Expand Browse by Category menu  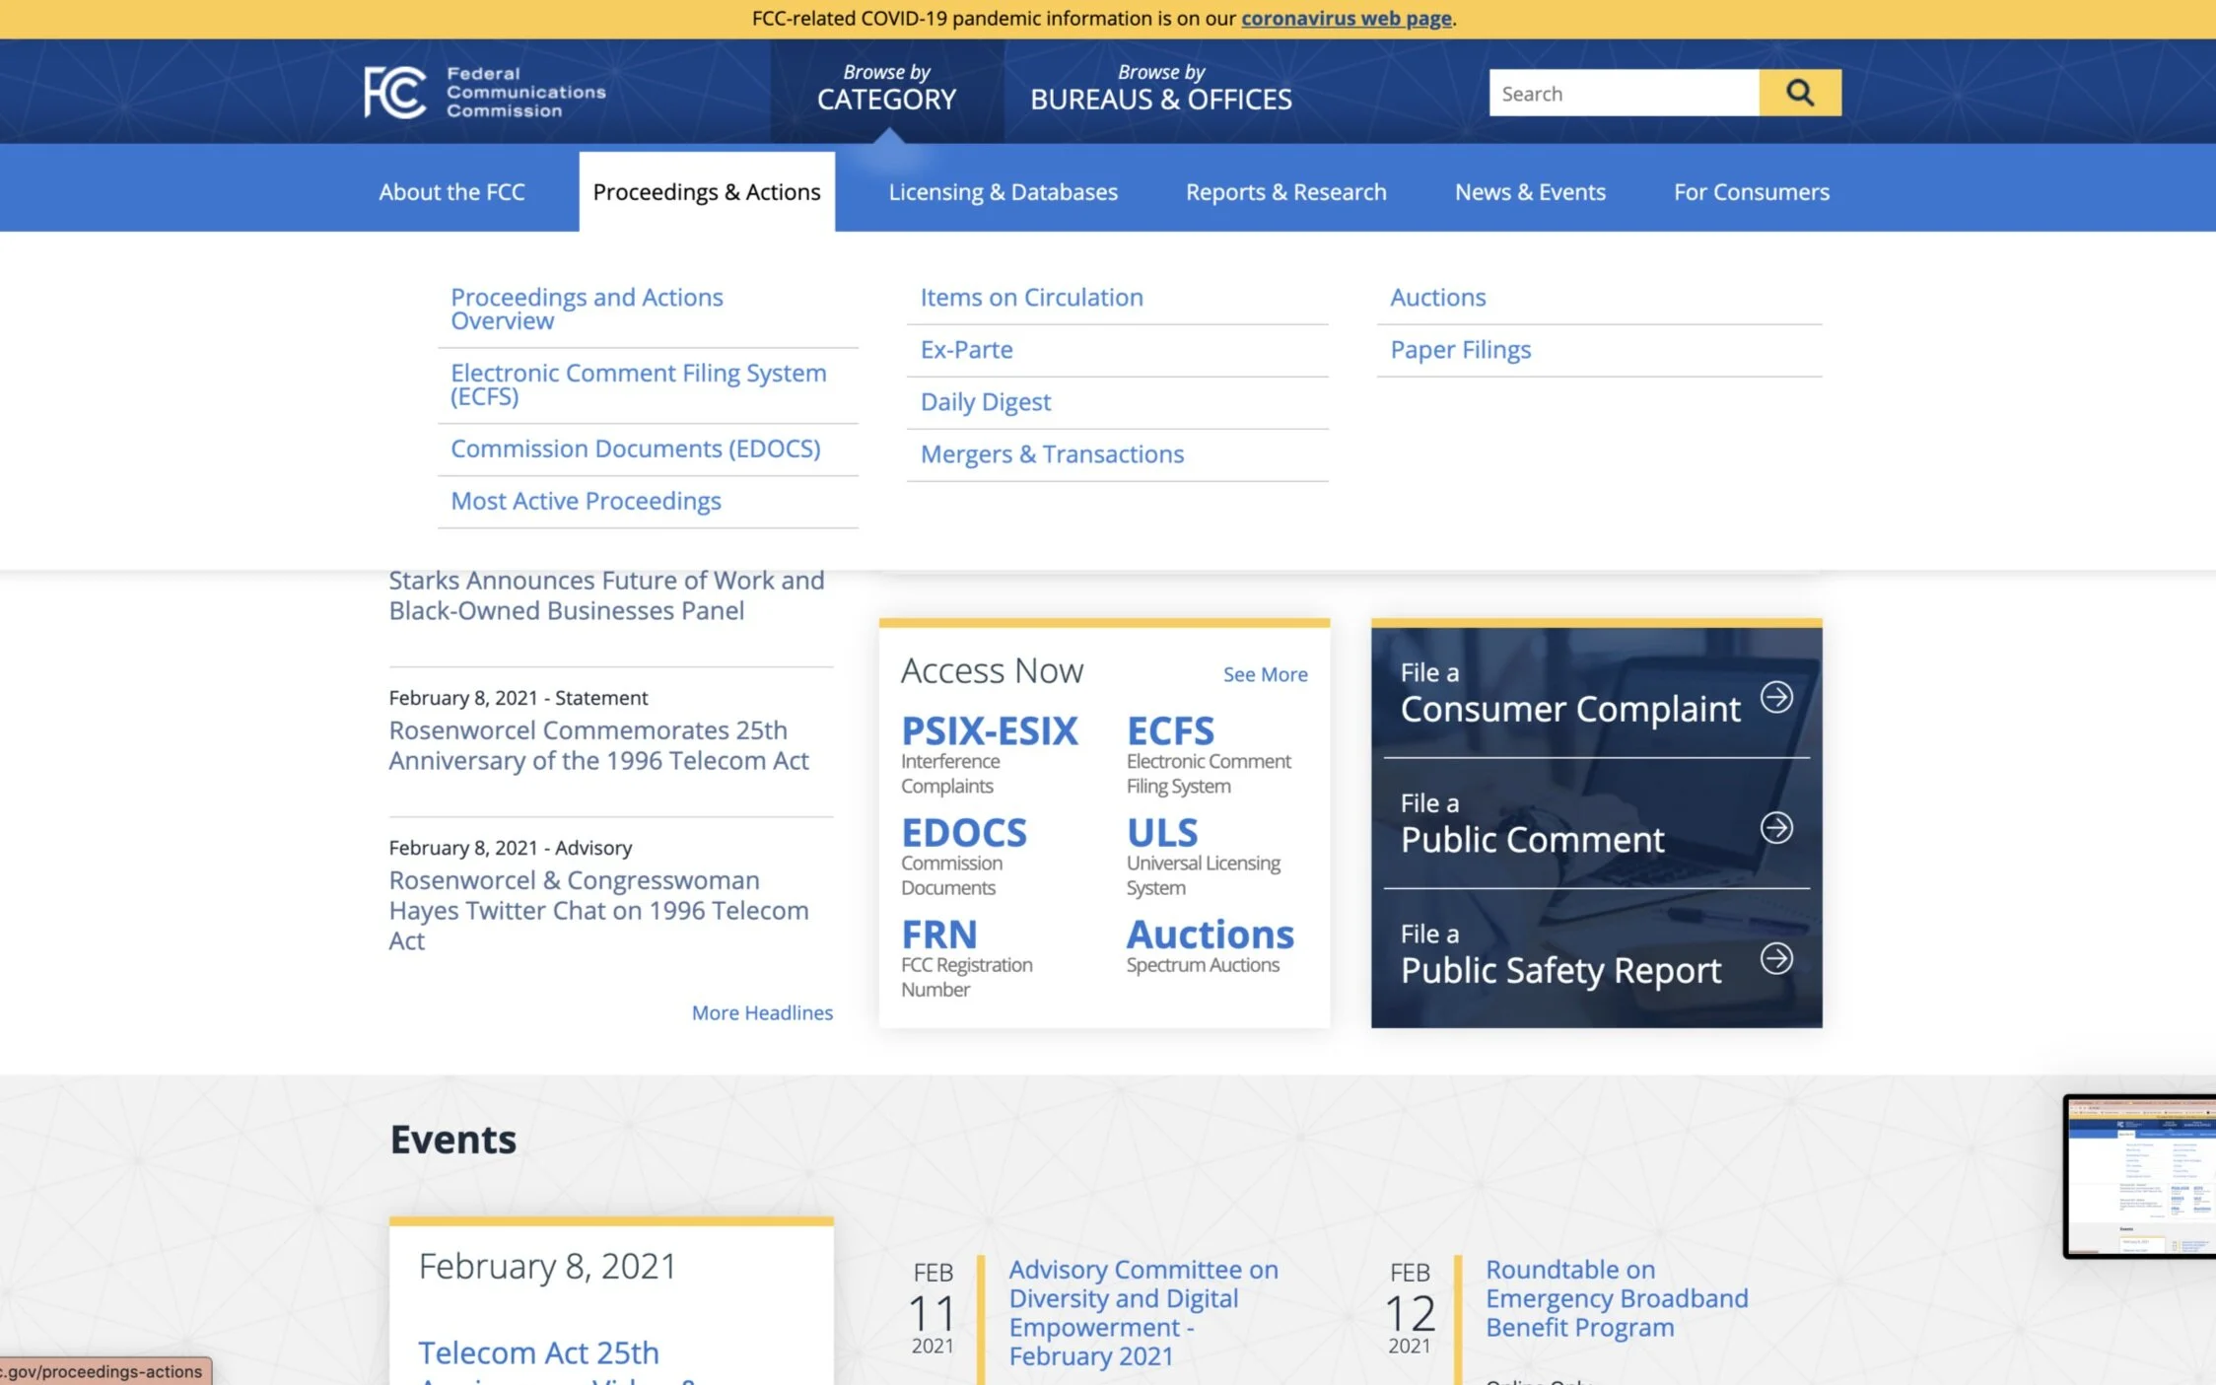pyautogui.click(x=886, y=88)
